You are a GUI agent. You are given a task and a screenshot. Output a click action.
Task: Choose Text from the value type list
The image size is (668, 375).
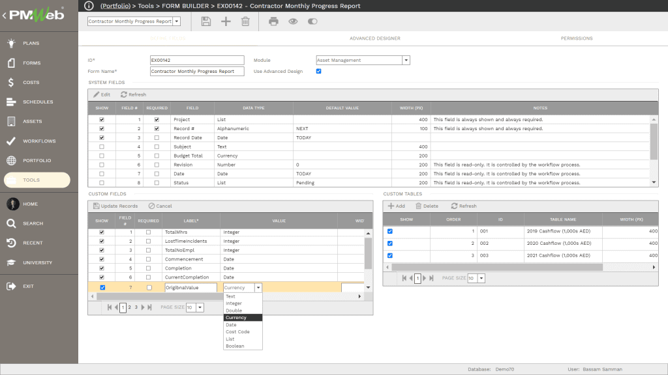(243, 296)
